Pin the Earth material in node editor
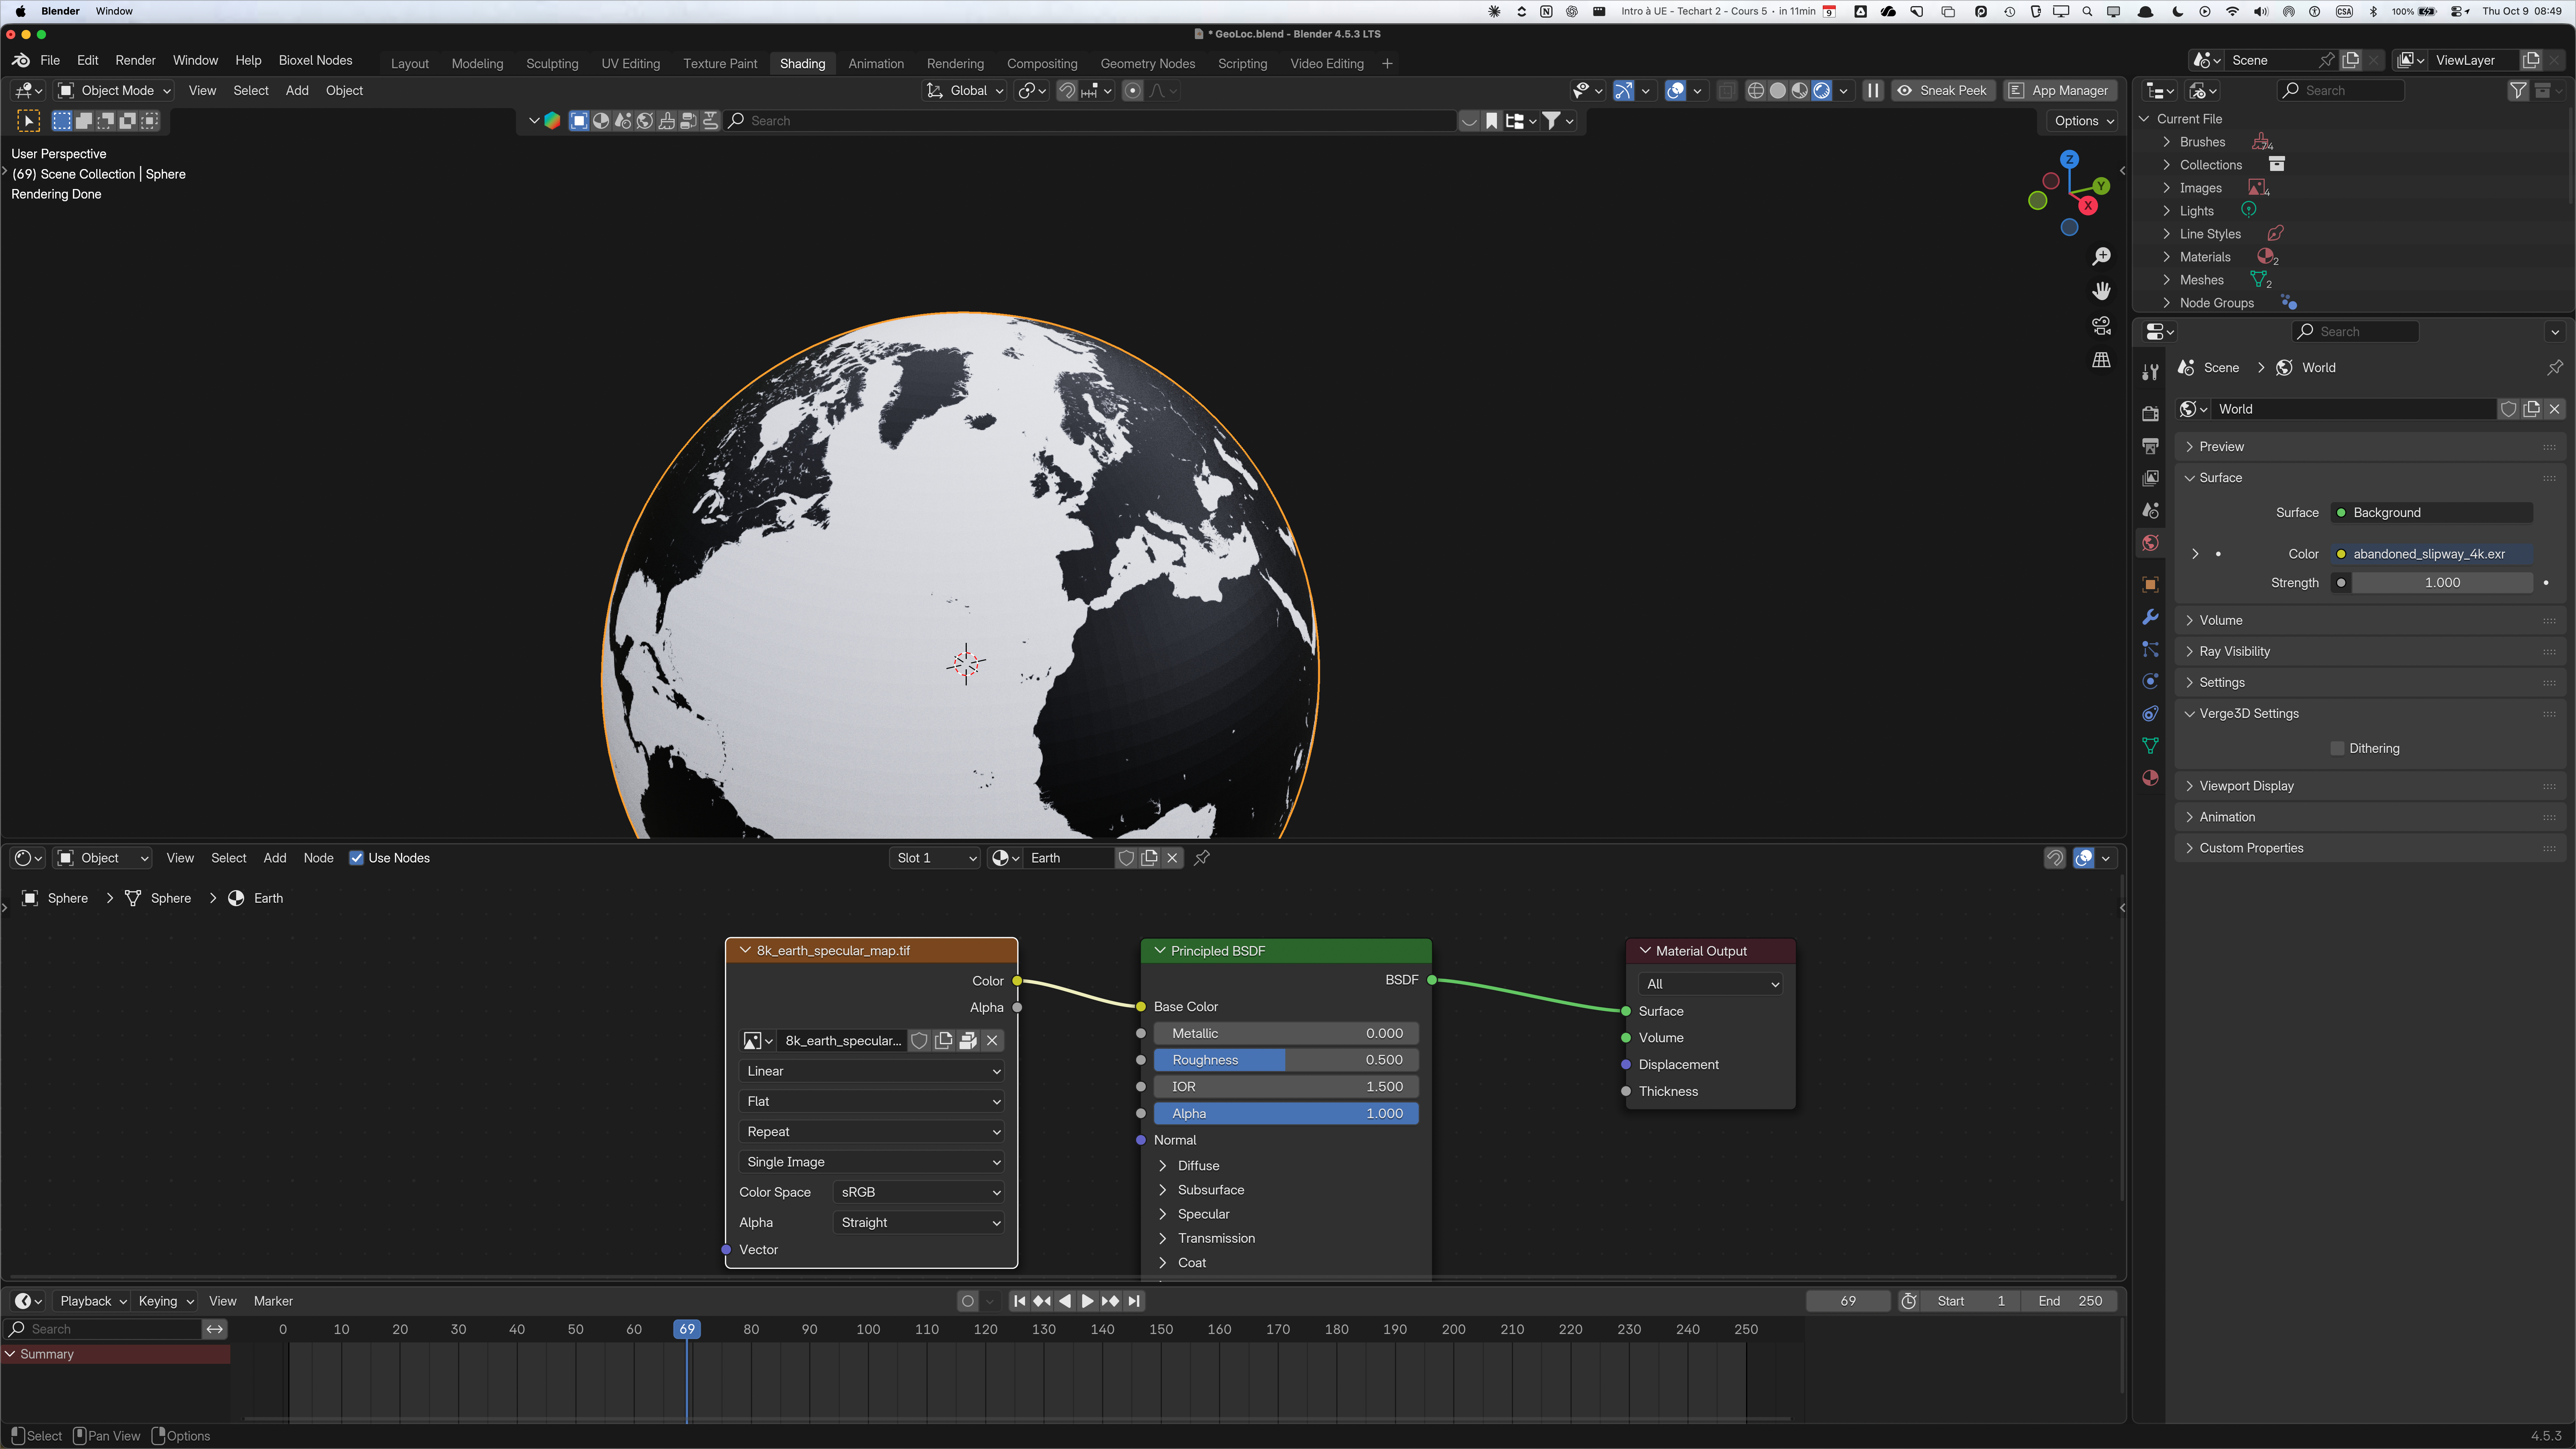2576x1449 pixels. 1202,858
